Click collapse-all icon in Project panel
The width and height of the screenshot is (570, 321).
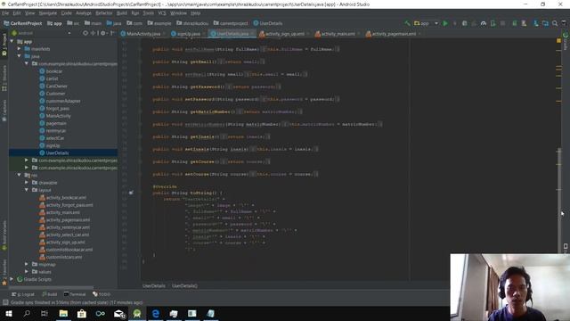(x=94, y=33)
